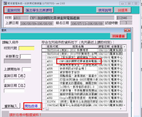Select the A010 row in results table
This screenshot has height=117, width=142.
(x=82, y=65)
